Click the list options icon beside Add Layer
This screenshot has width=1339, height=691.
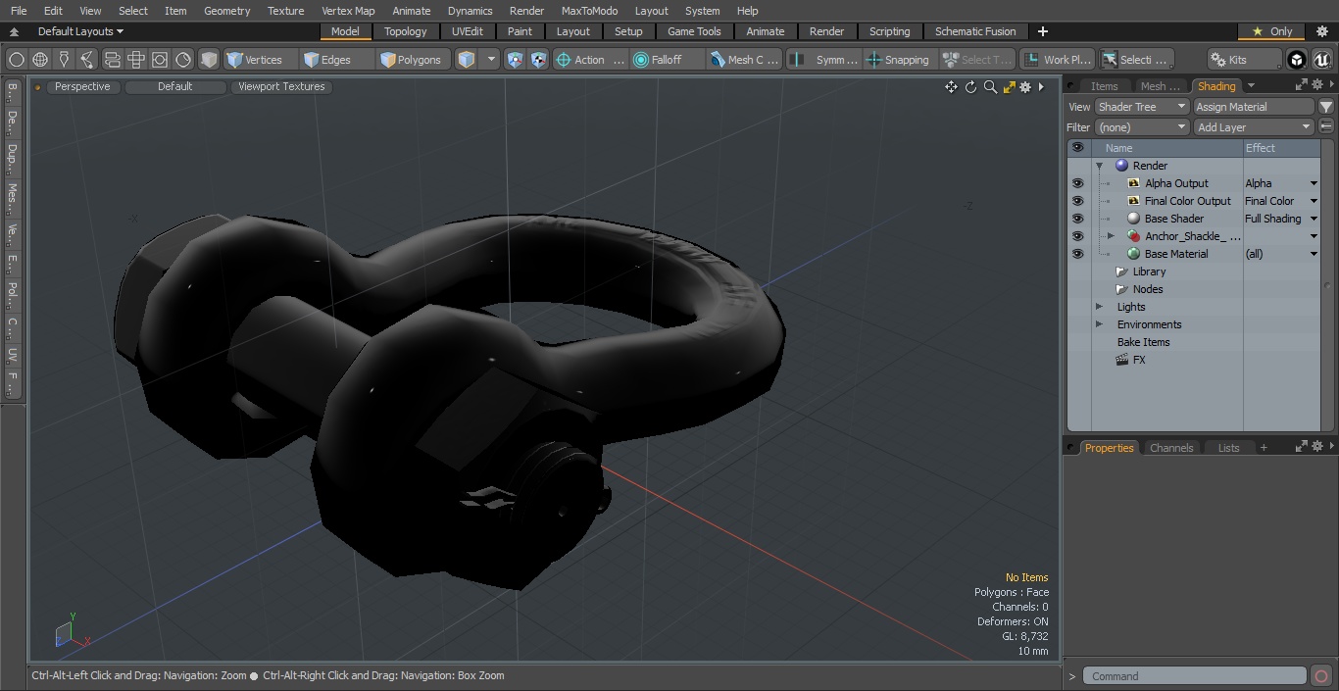click(x=1325, y=127)
